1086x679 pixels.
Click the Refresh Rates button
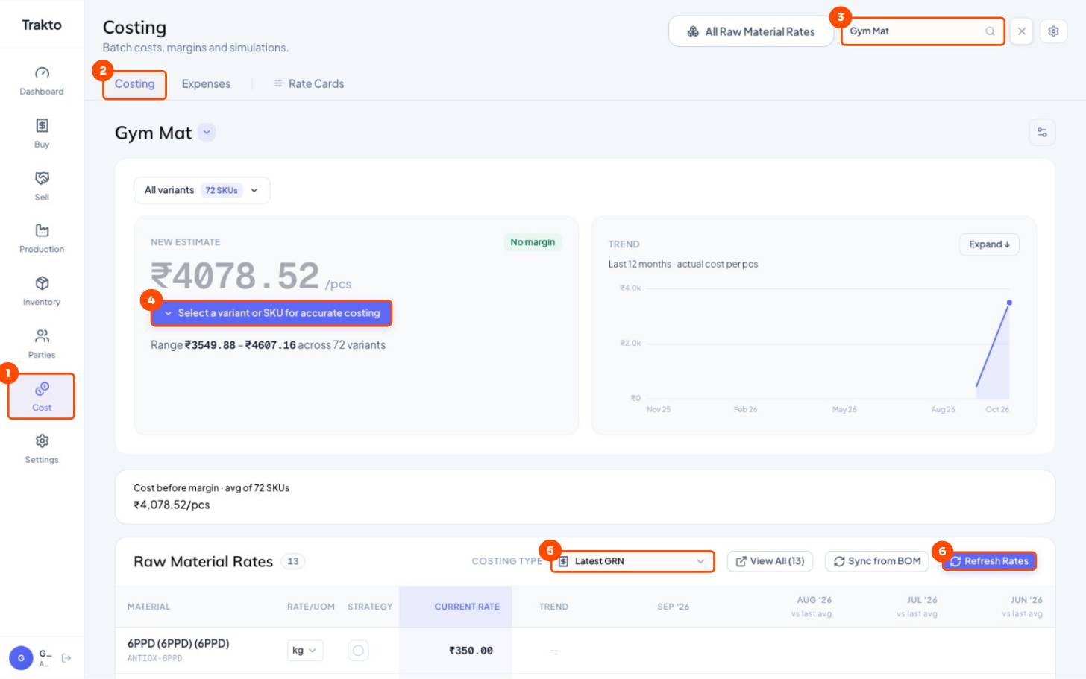coord(989,561)
